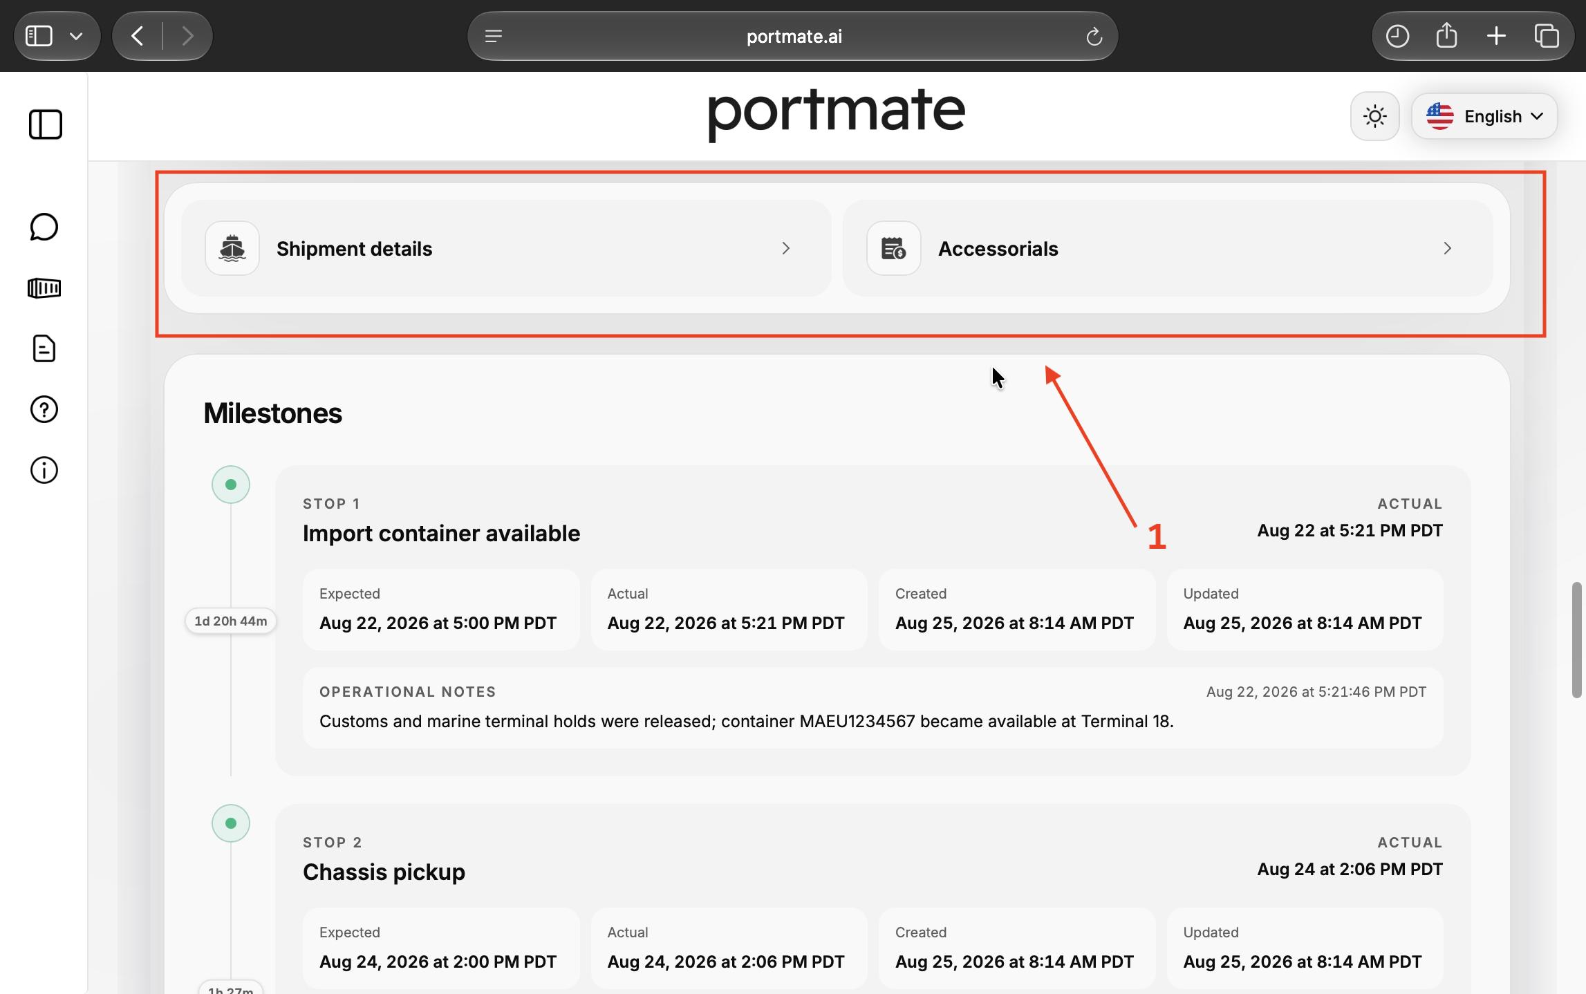Click Stop 1 Expected Aug 22 5:00 PM card

[x=441, y=610]
